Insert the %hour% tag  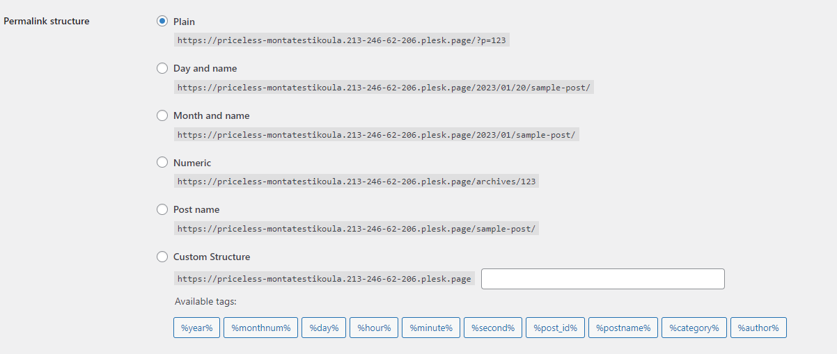[374, 328]
